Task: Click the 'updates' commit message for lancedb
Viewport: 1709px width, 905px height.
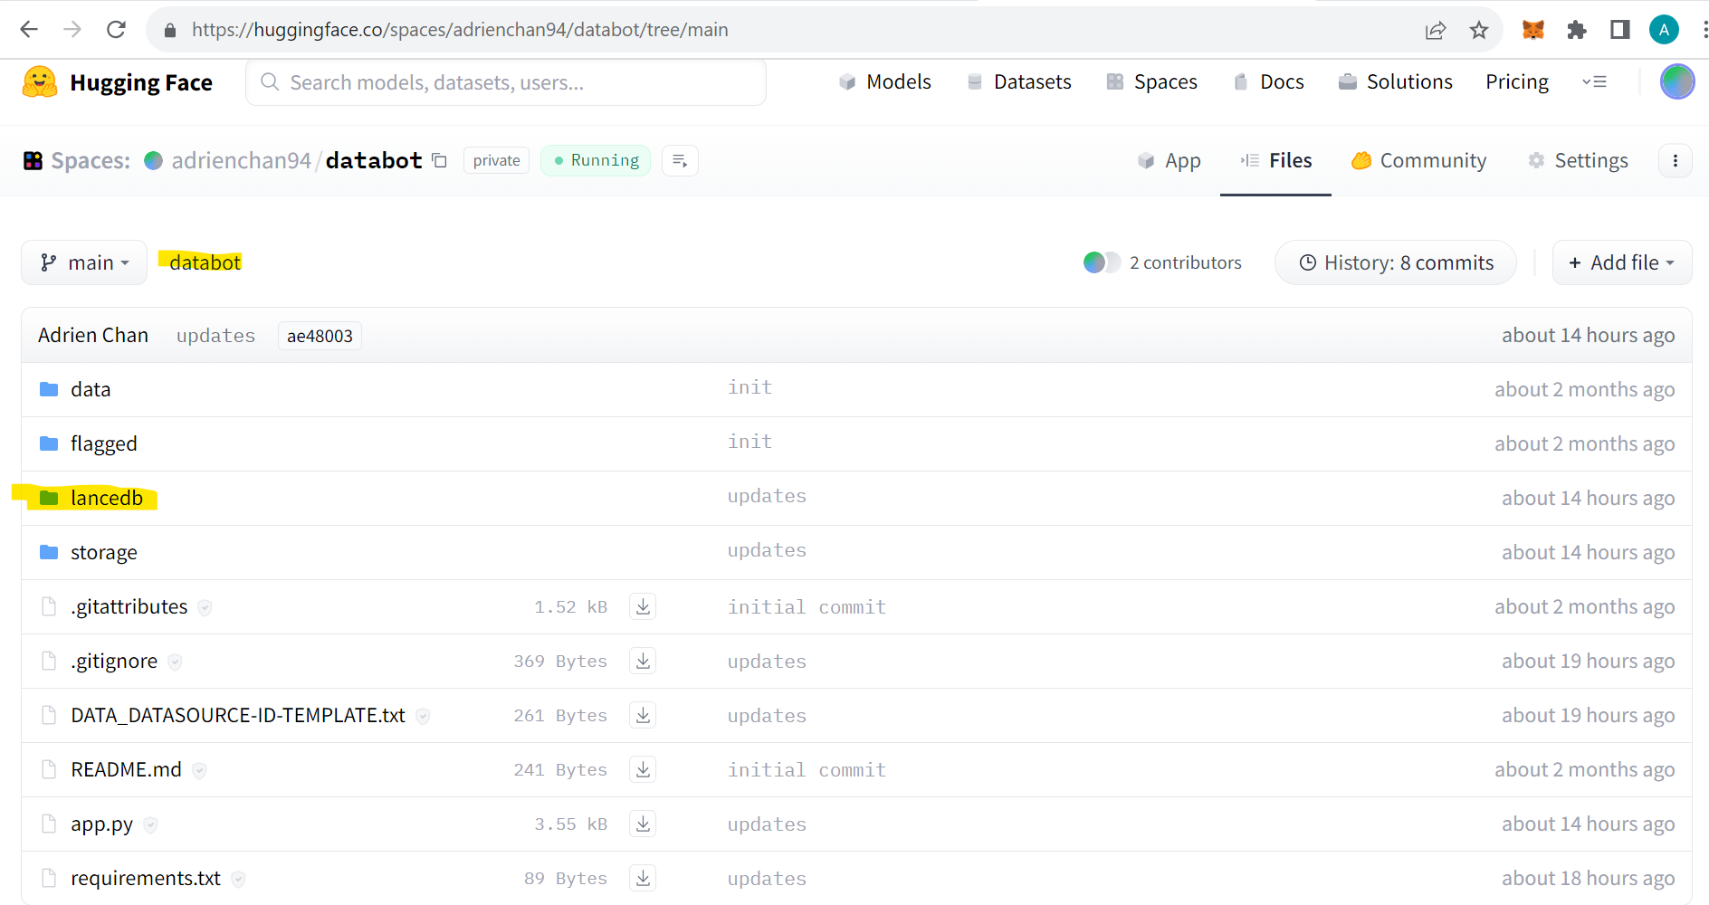Action: pyautogui.click(x=767, y=496)
